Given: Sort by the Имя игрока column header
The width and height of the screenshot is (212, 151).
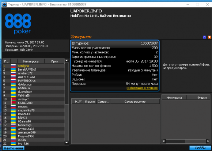Looking at the screenshot, I should point(31,61).
